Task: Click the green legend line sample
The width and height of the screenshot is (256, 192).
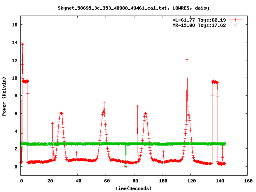Action: tap(235, 25)
